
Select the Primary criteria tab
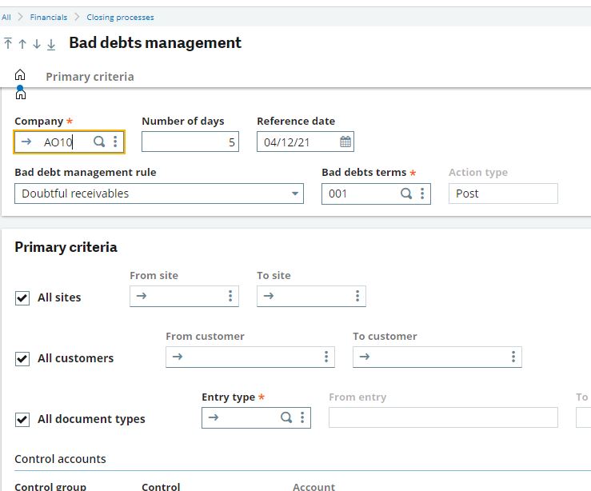[x=90, y=77]
